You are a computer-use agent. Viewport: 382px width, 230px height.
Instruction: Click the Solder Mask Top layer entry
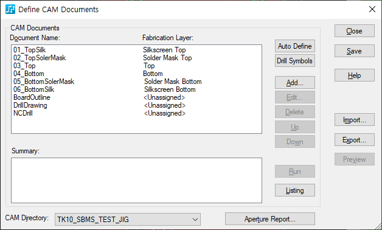(x=167, y=58)
